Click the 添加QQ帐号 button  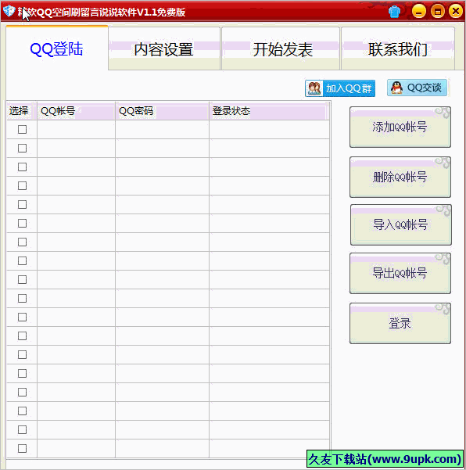click(x=400, y=127)
